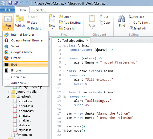Click Select All in Editing group

pos(137,28)
